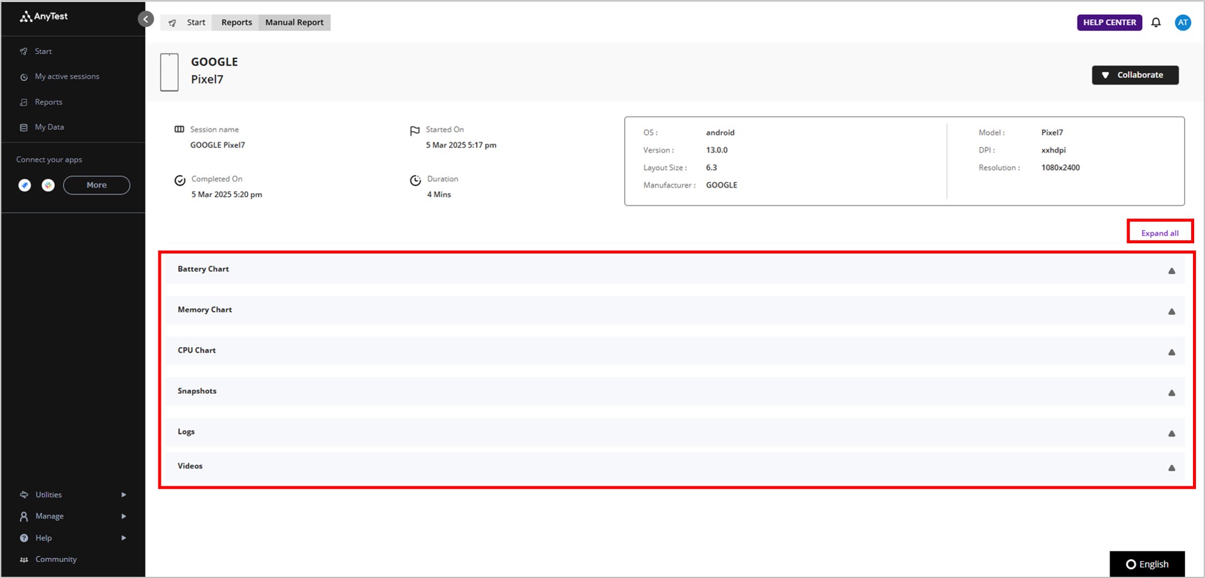Click the Resolution value 1080x2400
Screen dimensions: 1205x578
point(1060,167)
